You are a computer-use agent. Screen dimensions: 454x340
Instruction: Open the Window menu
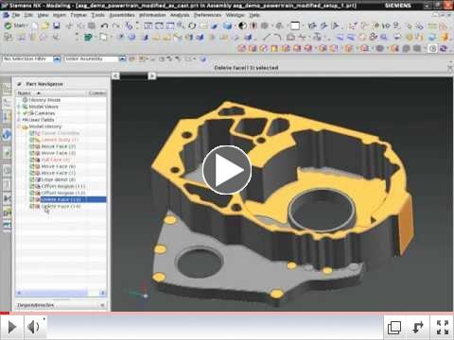(235, 15)
